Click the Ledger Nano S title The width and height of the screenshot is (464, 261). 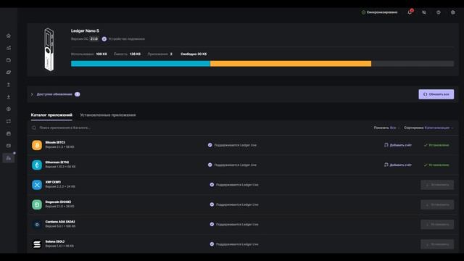[85, 30]
